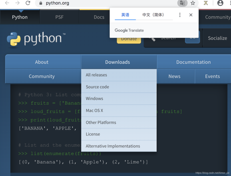
Task: Select License in Downloads menu
Action: 119,134
